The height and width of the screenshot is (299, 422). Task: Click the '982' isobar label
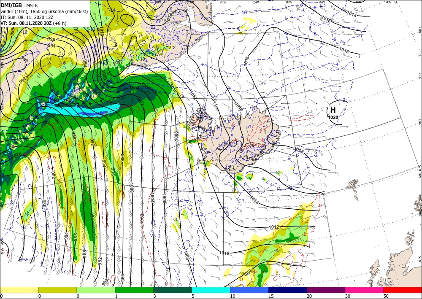pyautogui.click(x=53, y=175)
